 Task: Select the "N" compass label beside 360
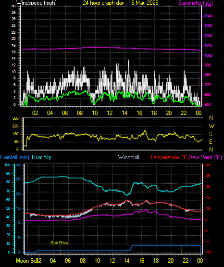pos(211,118)
